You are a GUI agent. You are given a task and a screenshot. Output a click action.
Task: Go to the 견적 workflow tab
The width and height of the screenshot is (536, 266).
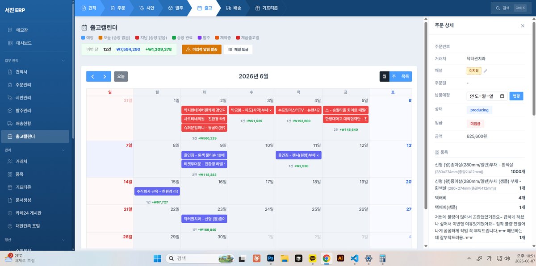tap(88, 8)
